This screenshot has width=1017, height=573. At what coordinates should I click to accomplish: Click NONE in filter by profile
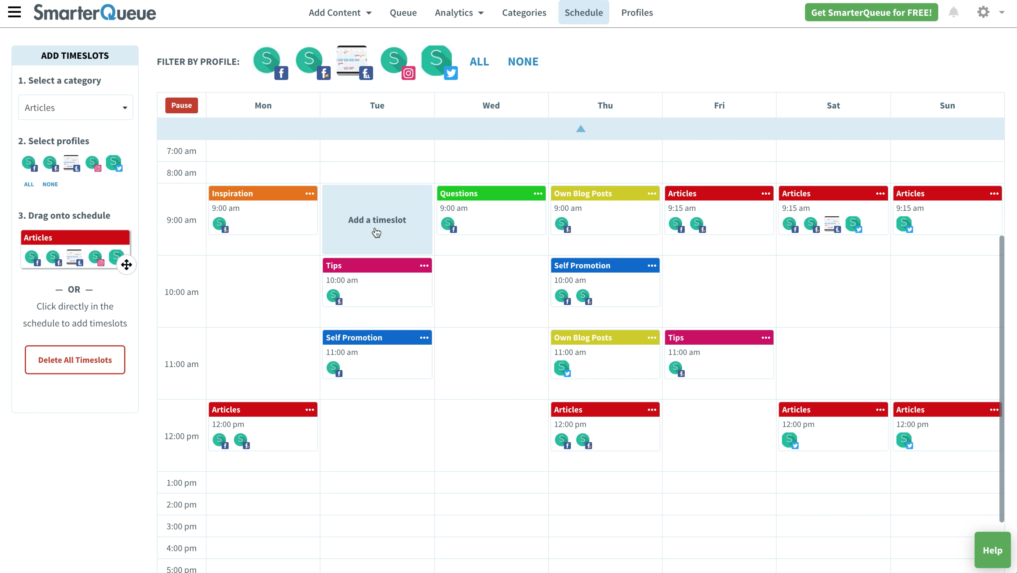(523, 62)
